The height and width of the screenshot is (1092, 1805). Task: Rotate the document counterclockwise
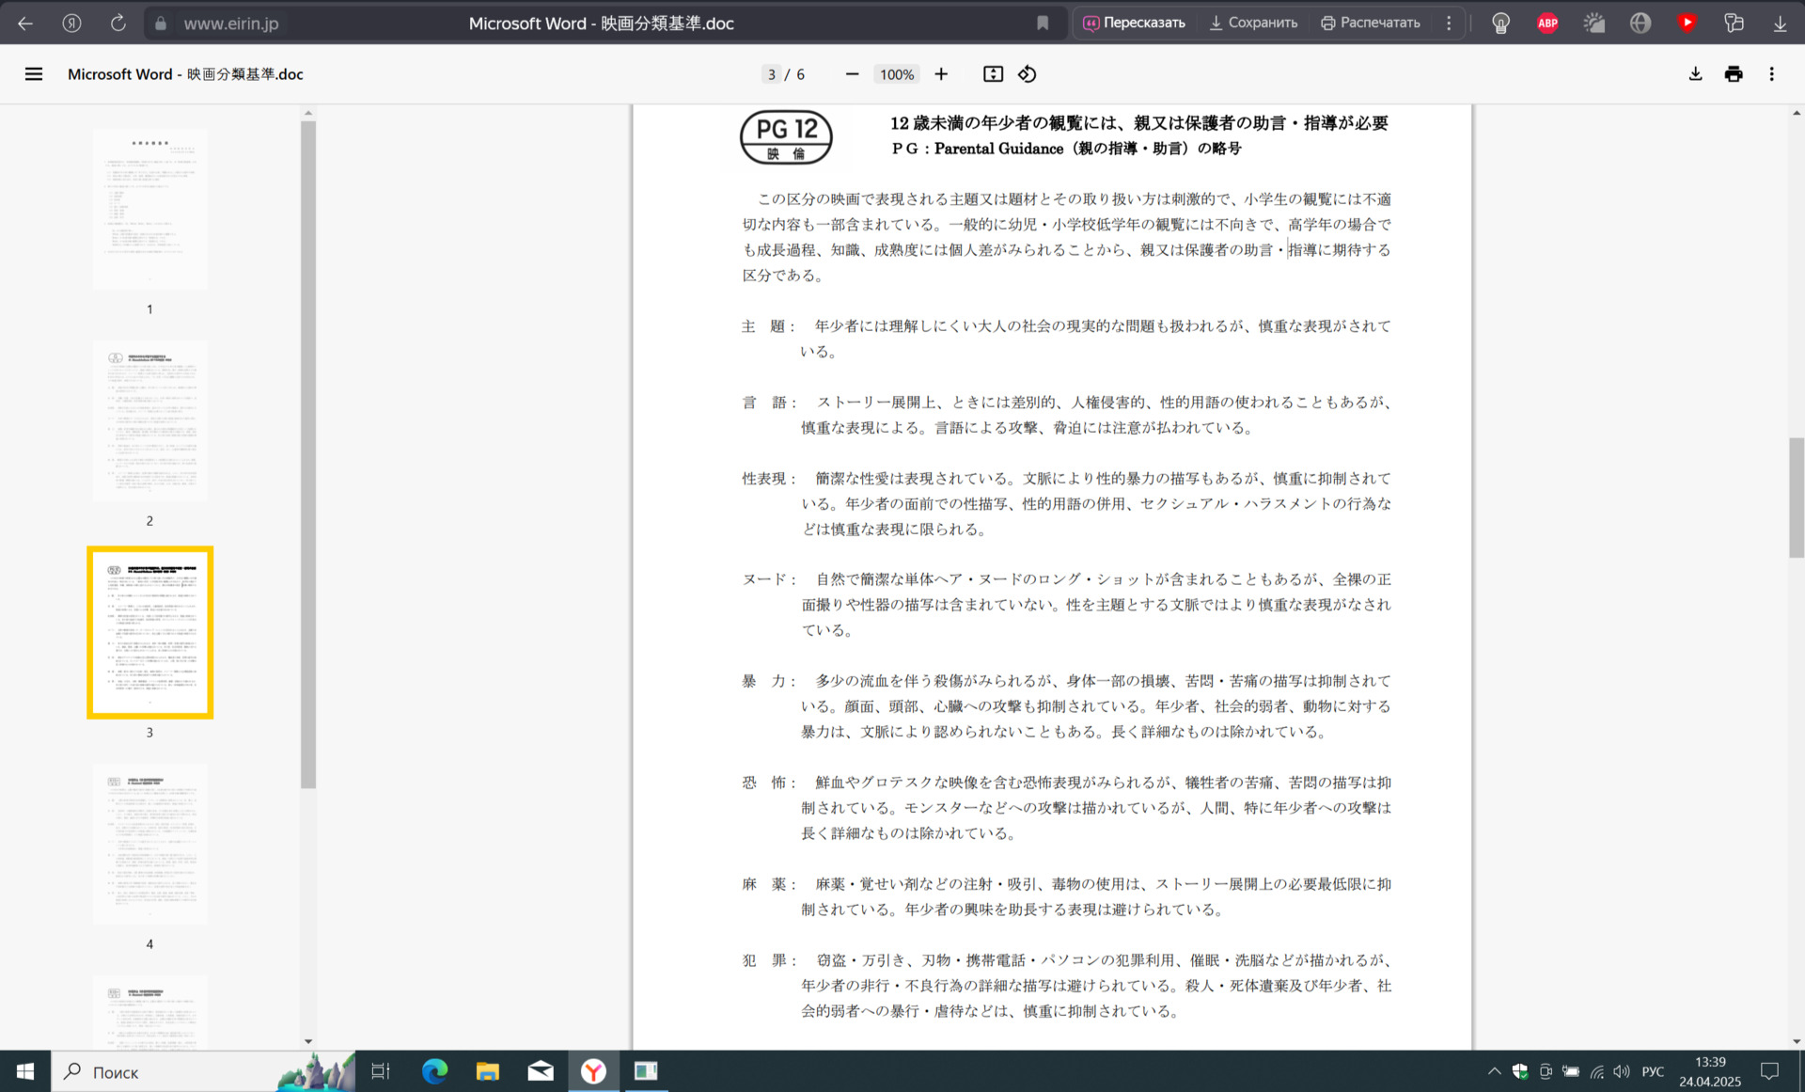[x=1028, y=74]
